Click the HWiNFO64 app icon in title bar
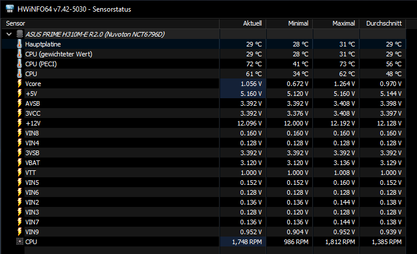 click(9, 9)
